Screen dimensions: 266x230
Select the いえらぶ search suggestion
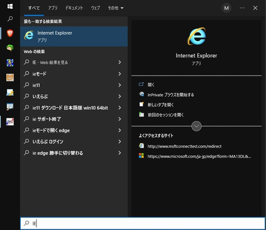point(74,96)
